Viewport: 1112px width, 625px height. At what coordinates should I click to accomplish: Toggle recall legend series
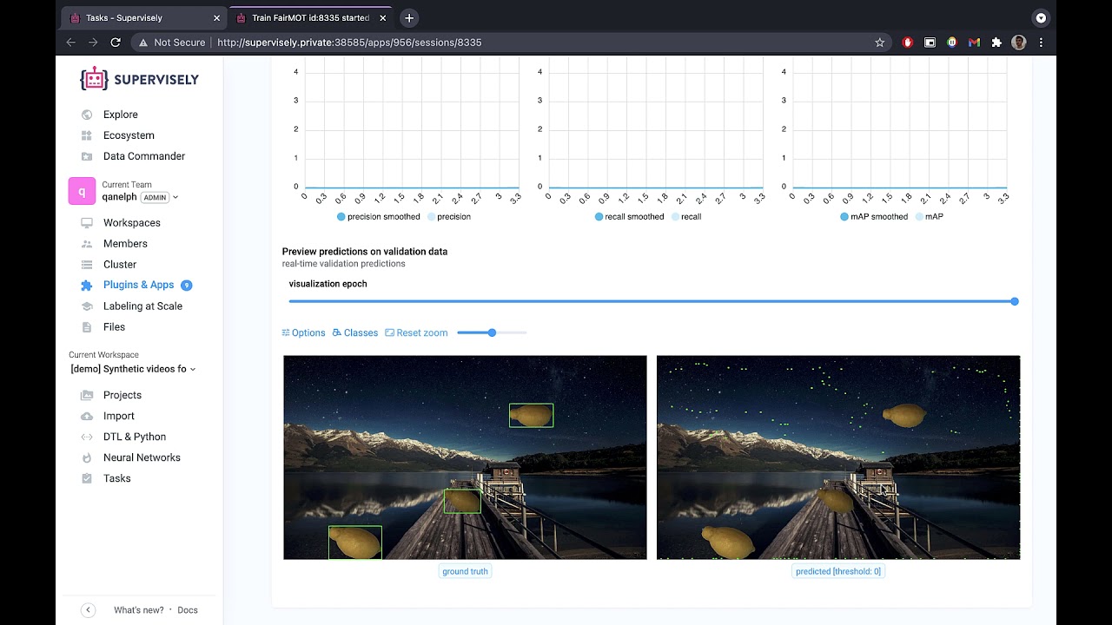click(686, 217)
